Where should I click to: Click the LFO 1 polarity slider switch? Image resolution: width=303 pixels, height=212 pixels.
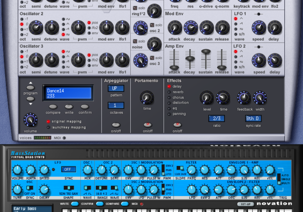[259, 14]
